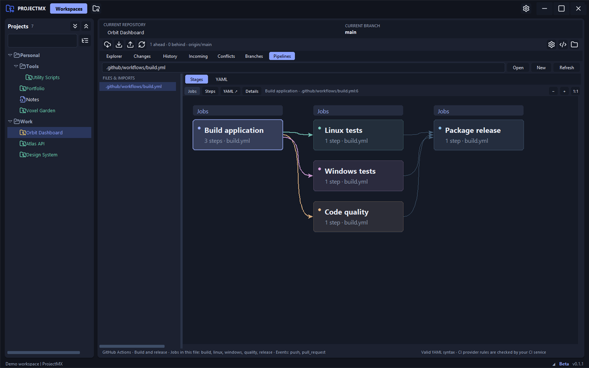Viewport: 589px width, 368px height.
Task: Collapse the Personal folder arrow
Action: (x=10, y=55)
